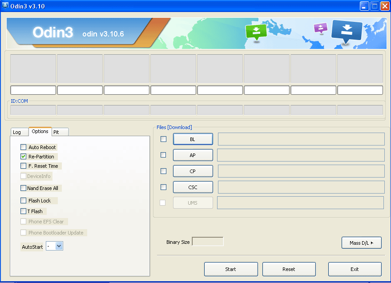Click the Odin3 title bar app icon
Image resolution: width=391 pixels, height=283 pixels.
click(6, 6)
